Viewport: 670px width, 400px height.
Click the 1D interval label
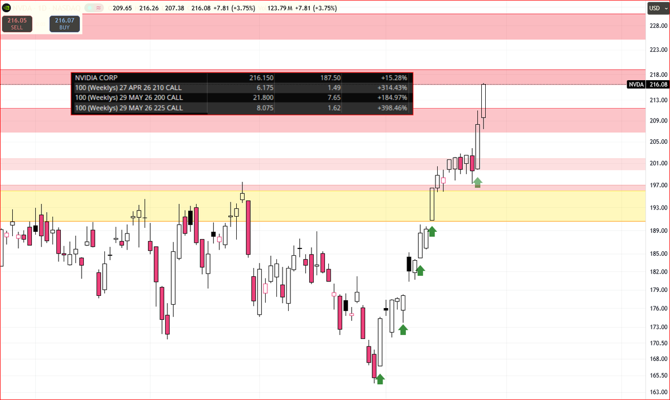coord(42,8)
